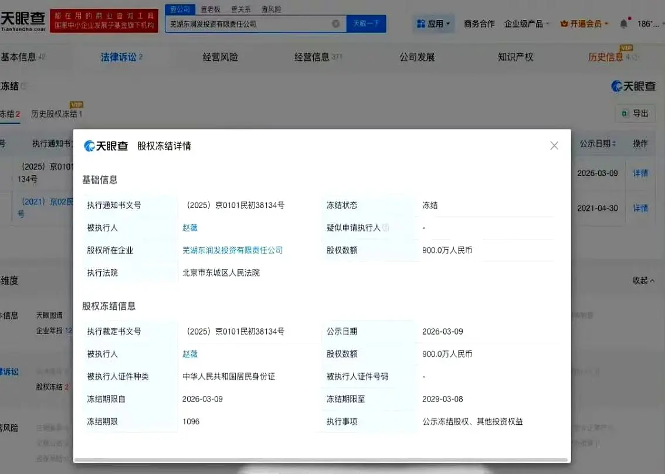Open 详情 for the 2021-04-30 row
This screenshot has width=665, height=474.
click(640, 209)
